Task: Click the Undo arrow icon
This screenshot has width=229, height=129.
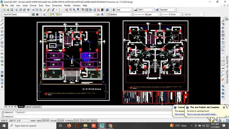Action: point(53,10)
